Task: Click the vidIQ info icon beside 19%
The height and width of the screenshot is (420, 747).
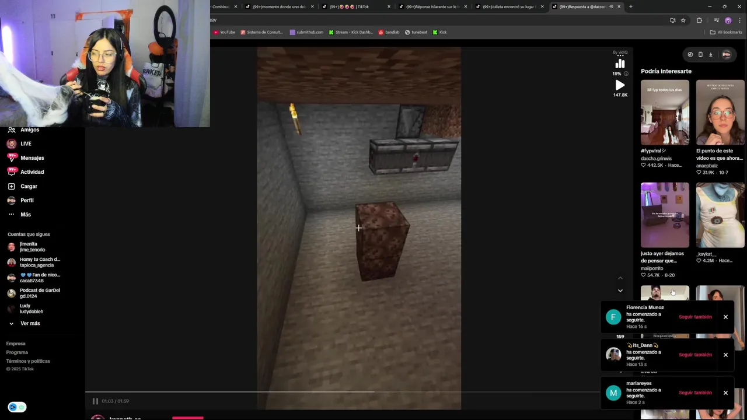Action: tap(626, 74)
